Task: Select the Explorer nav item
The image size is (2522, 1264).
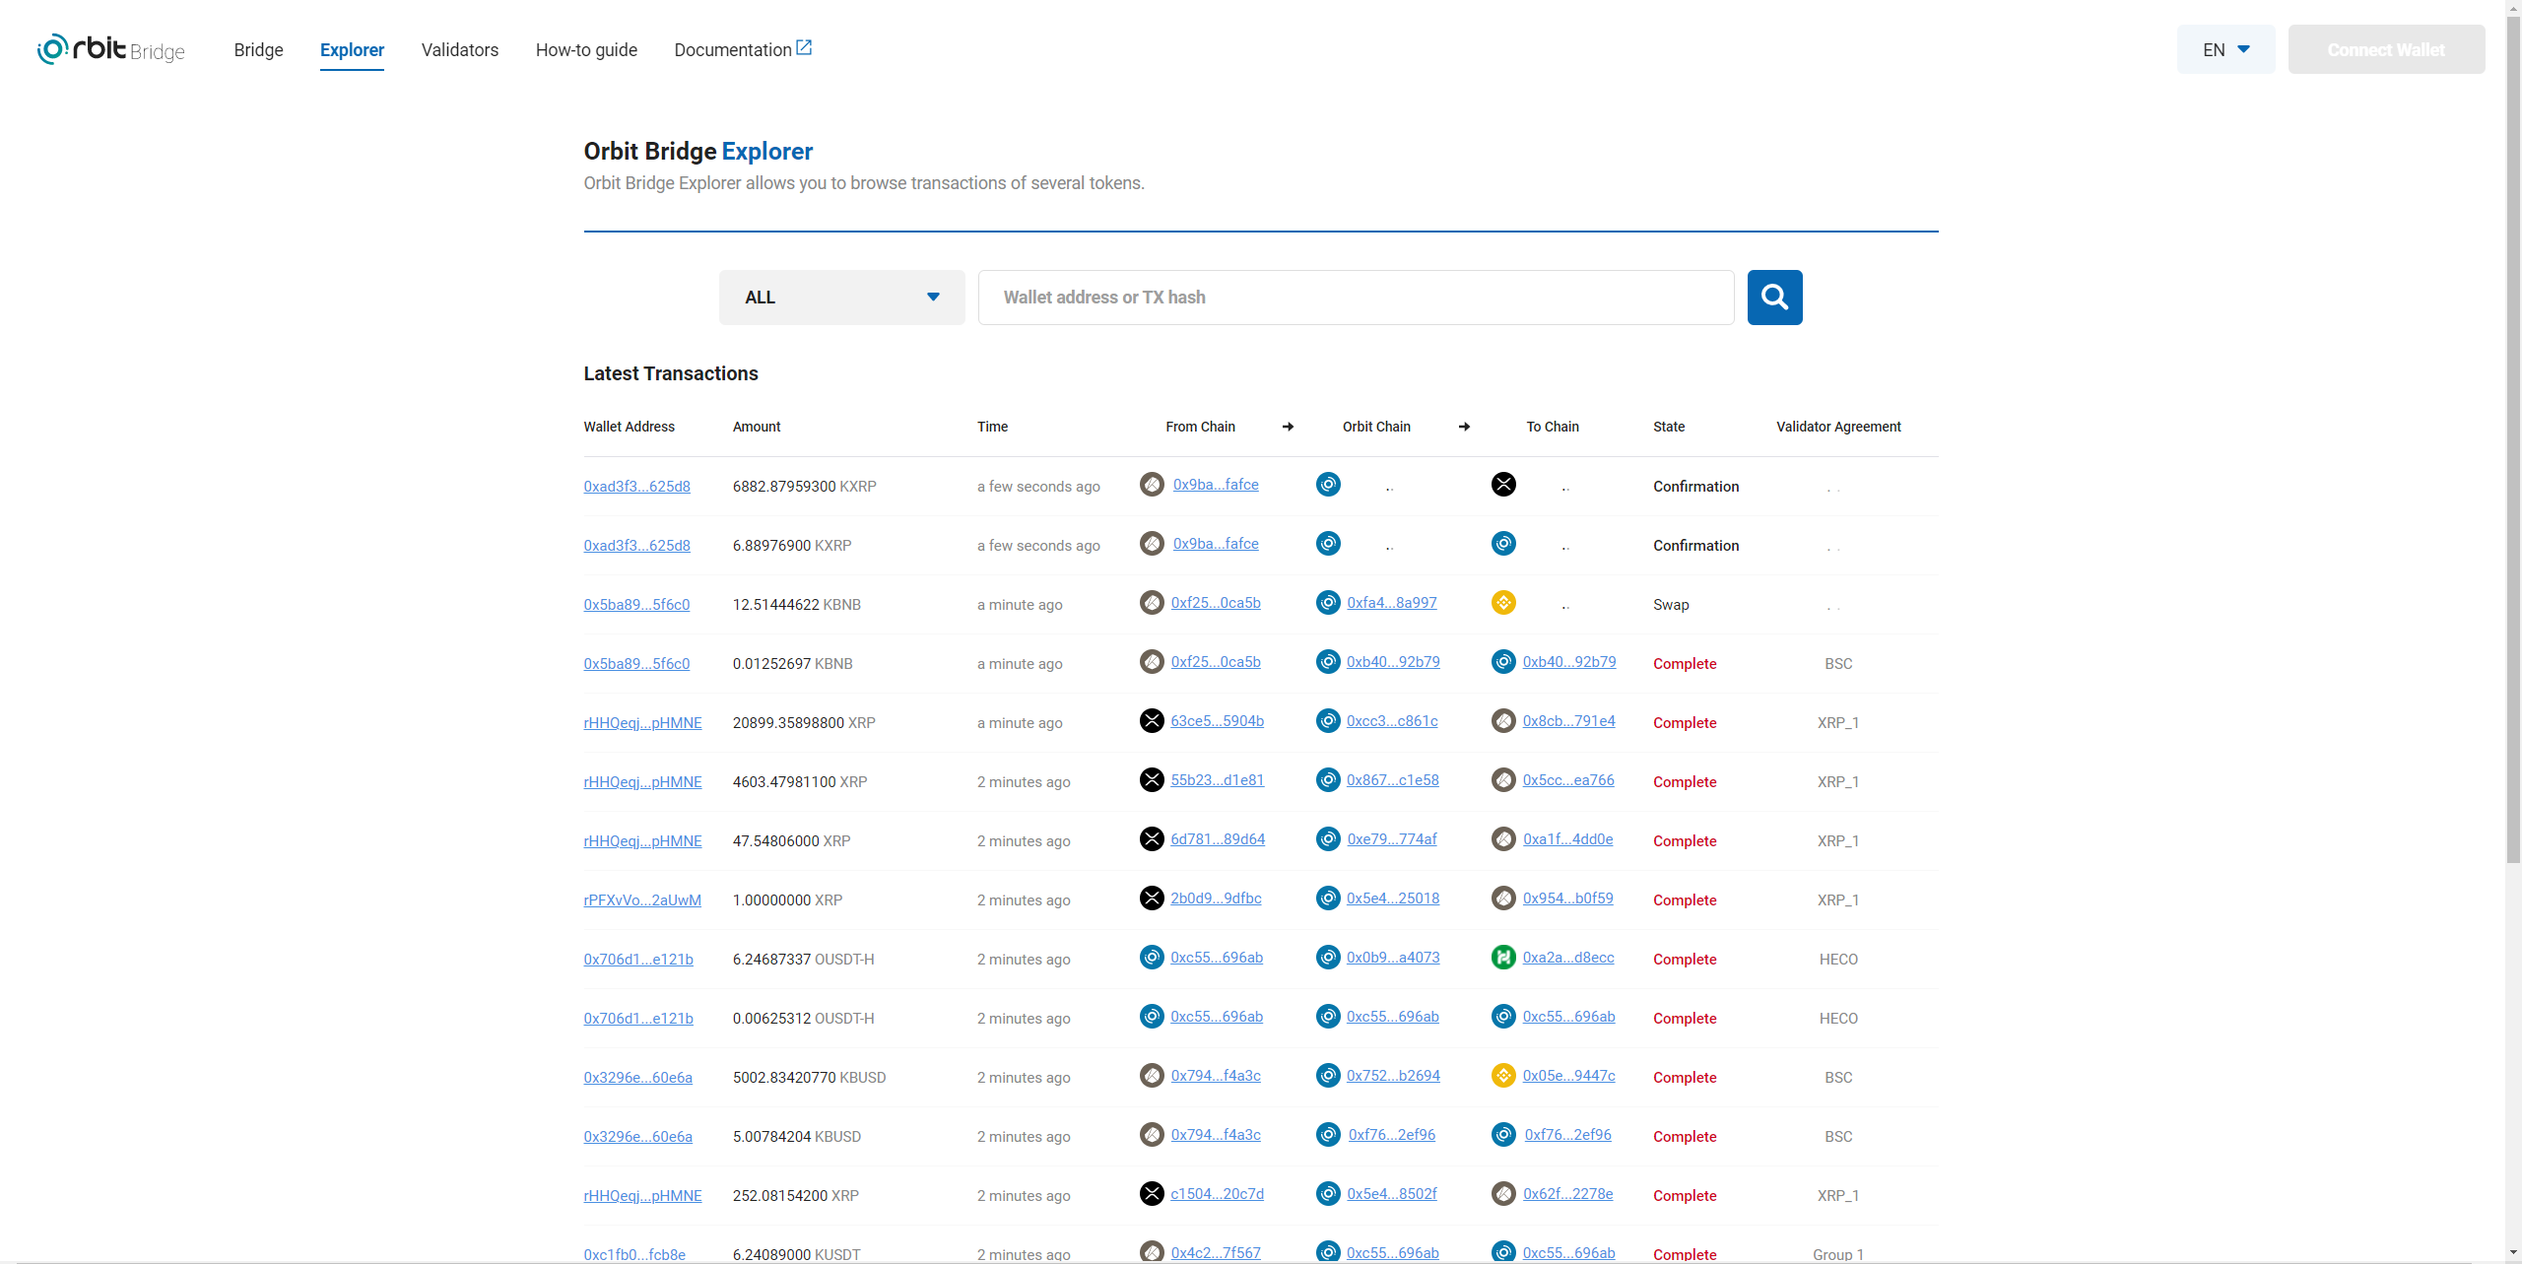Action: click(x=352, y=50)
